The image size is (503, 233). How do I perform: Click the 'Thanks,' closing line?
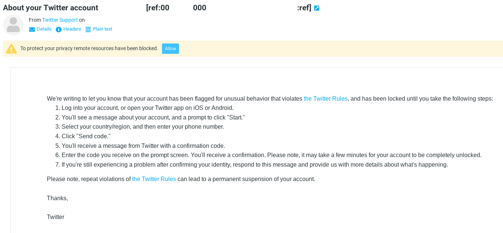(x=58, y=198)
